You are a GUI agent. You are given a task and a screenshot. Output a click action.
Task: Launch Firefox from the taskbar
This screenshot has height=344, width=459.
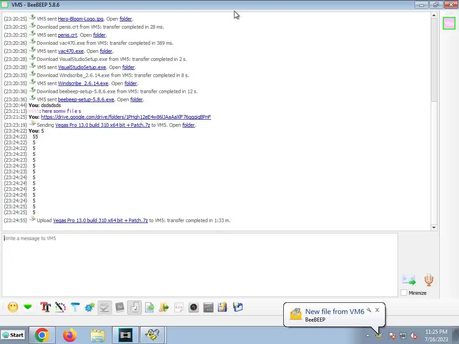pos(69,335)
